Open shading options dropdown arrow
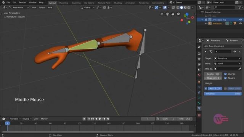The image size is (244, 137). (x=193, y=8)
